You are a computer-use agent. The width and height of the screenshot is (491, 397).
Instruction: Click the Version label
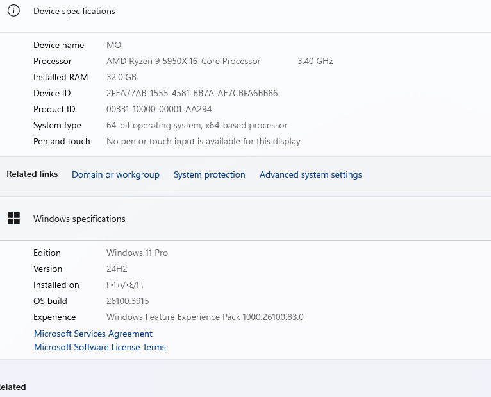pos(47,269)
